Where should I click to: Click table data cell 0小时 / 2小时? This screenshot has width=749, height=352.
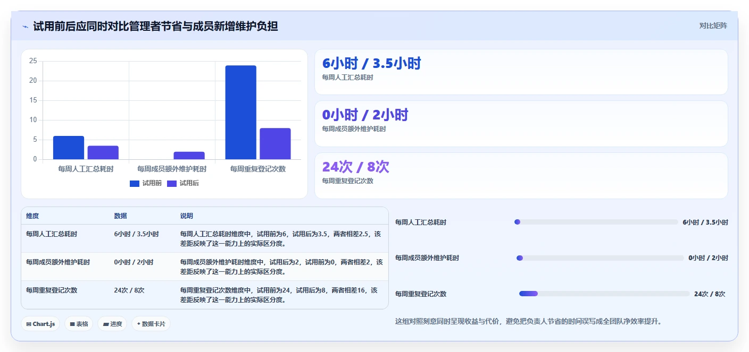point(134,262)
